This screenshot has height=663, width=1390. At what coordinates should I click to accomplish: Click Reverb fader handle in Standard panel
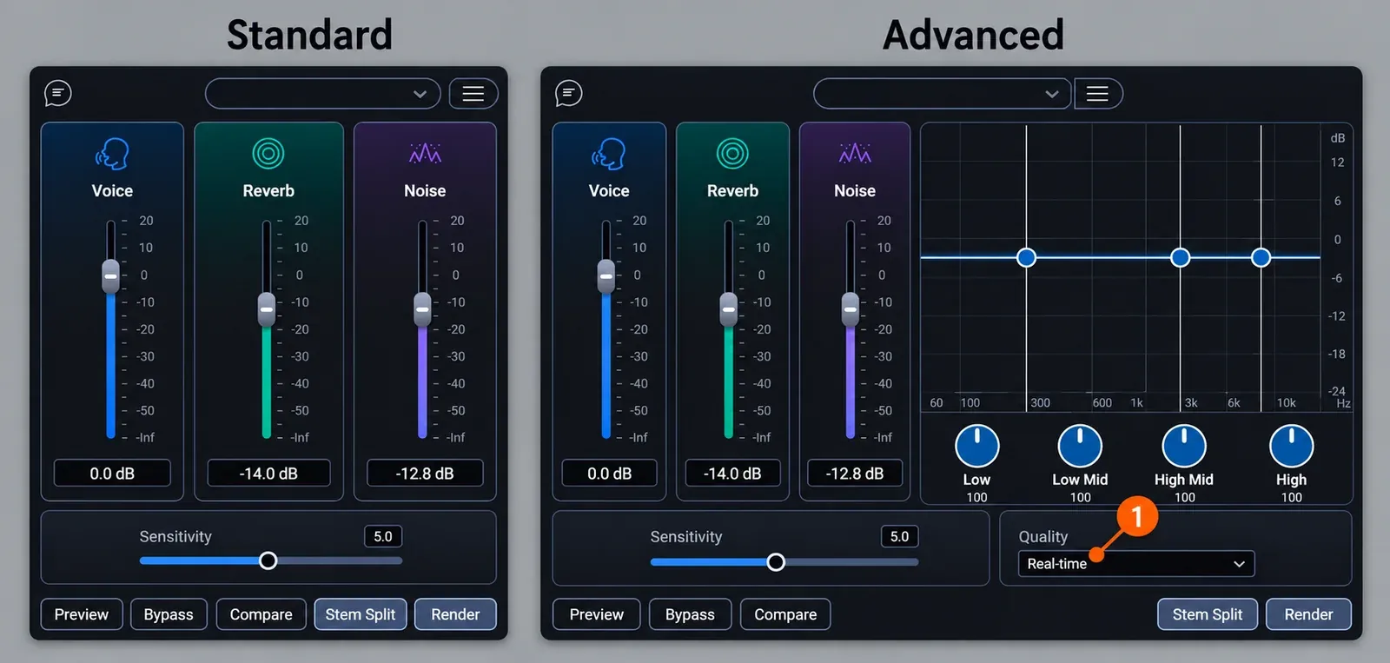tap(266, 309)
